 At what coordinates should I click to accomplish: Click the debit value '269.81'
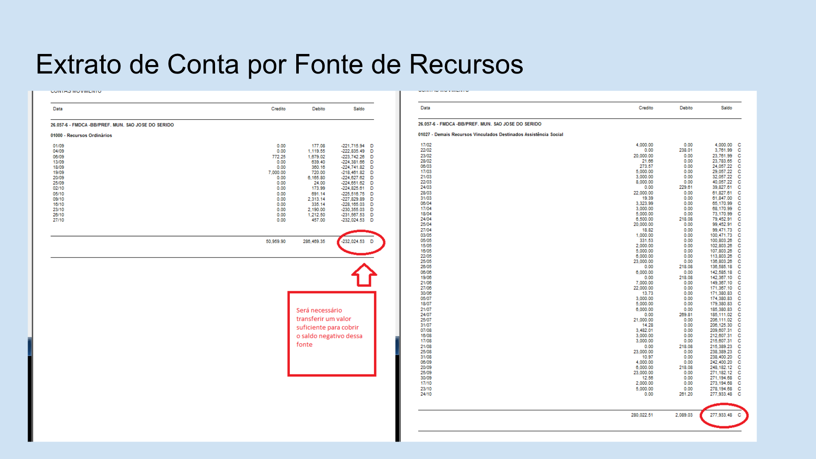(686, 315)
